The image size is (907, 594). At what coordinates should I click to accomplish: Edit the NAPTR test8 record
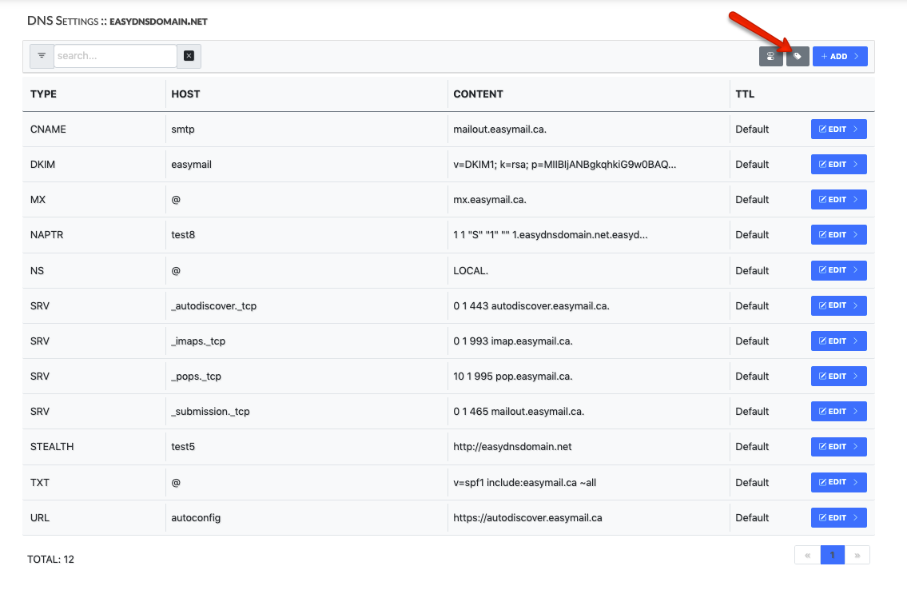[x=838, y=234]
